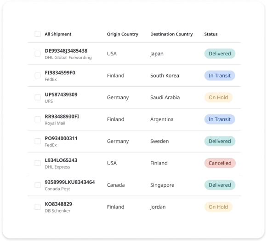Tick the checkbox for FI9834599F0
This screenshot has width=267, height=242.
click(x=38, y=75)
